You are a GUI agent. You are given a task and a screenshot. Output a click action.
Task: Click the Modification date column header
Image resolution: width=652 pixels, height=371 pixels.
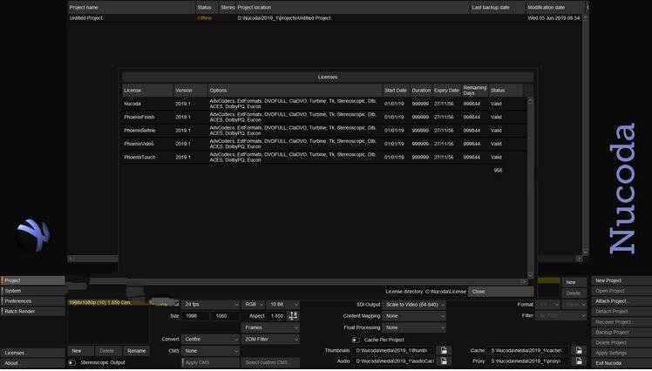tap(555, 8)
